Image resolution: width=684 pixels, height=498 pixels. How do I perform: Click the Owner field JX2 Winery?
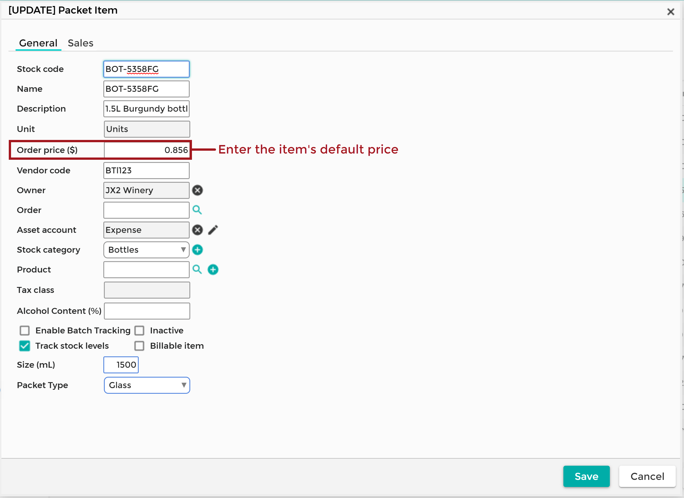point(147,190)
